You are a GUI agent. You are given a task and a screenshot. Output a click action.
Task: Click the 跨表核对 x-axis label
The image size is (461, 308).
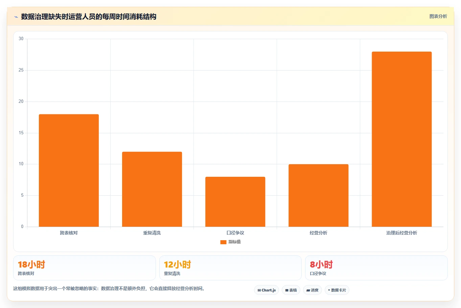(x=69, y=233)
